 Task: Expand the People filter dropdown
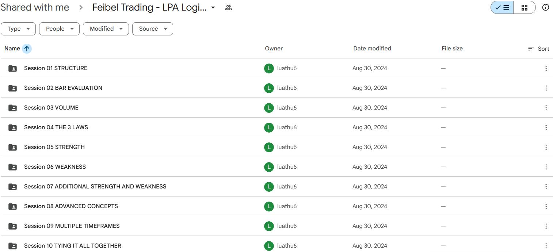click(x=59, y=29)
